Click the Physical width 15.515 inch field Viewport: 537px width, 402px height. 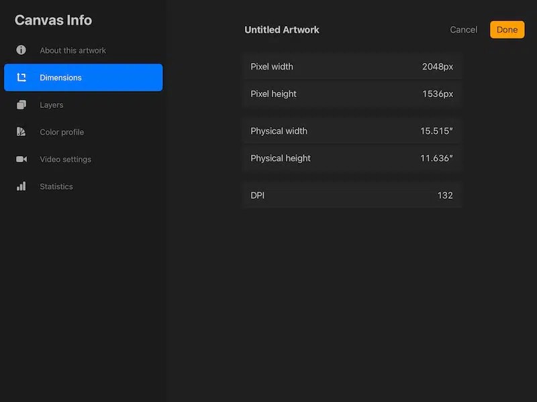(x=352, y=131)
